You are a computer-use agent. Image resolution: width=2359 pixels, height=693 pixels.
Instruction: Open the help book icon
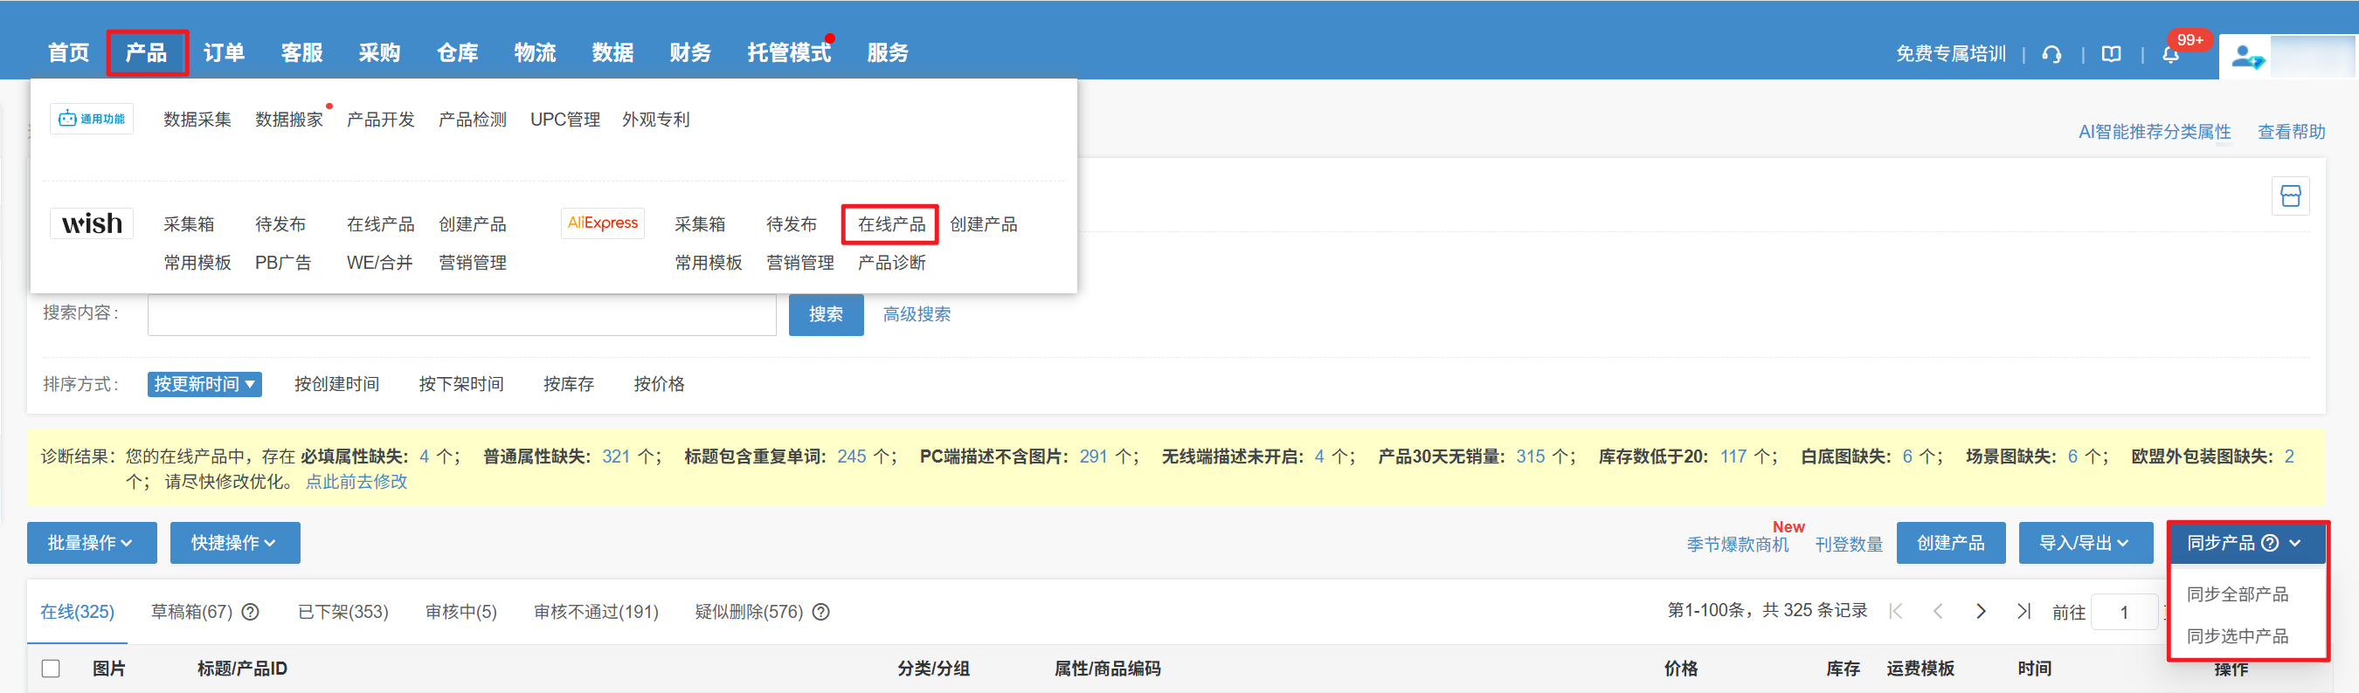pyautogui.click(x=2111, y=55)
